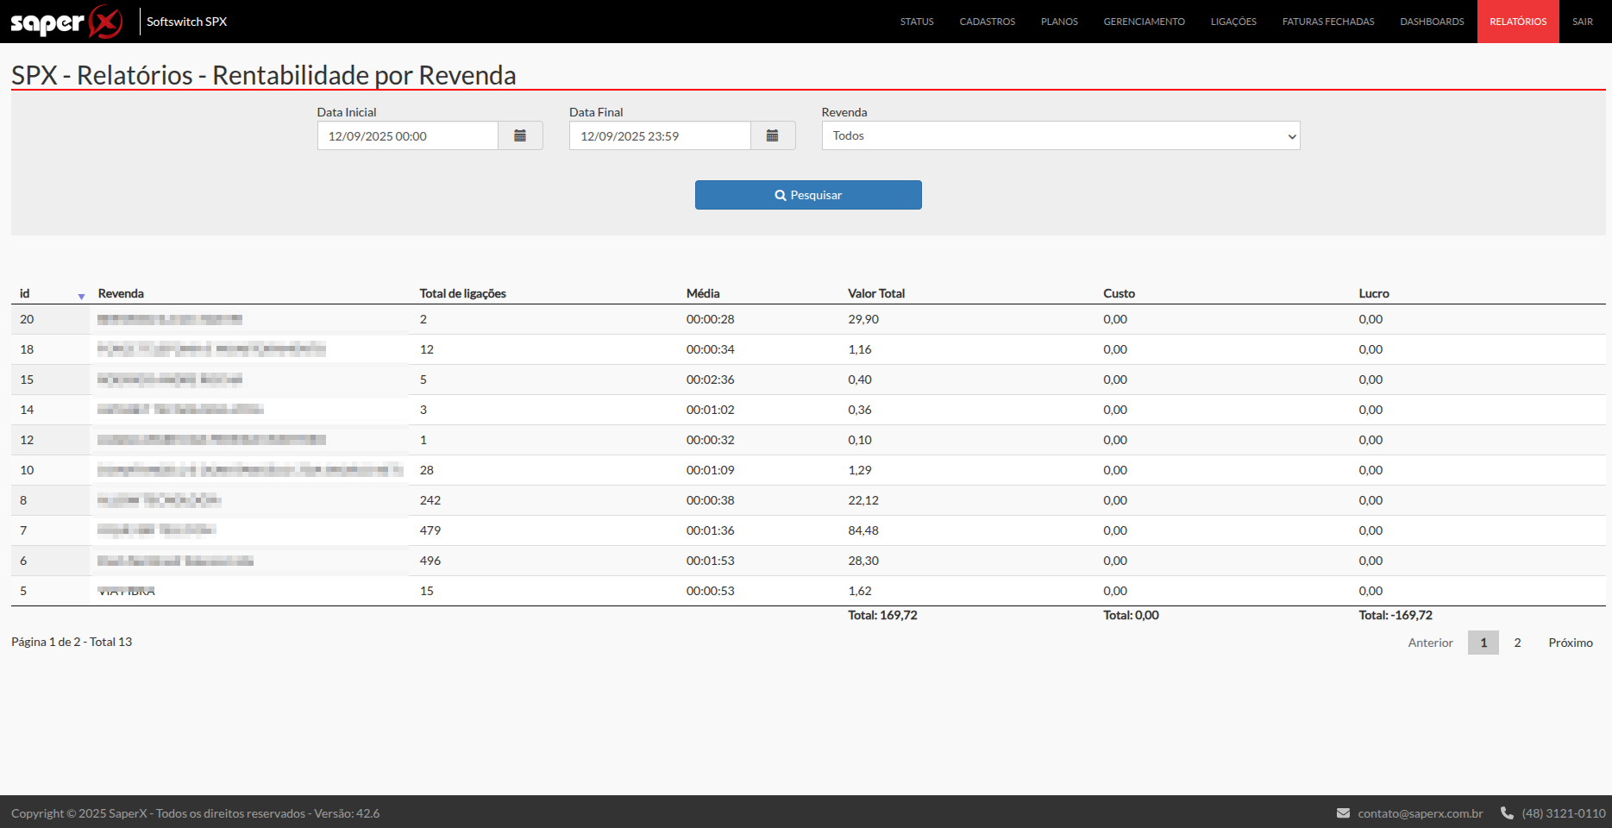The width and height of the screenshot is (1612, 828).
Task: Click the SAIR logout link
Action: pyautogui.click(x=1582, y=22)
